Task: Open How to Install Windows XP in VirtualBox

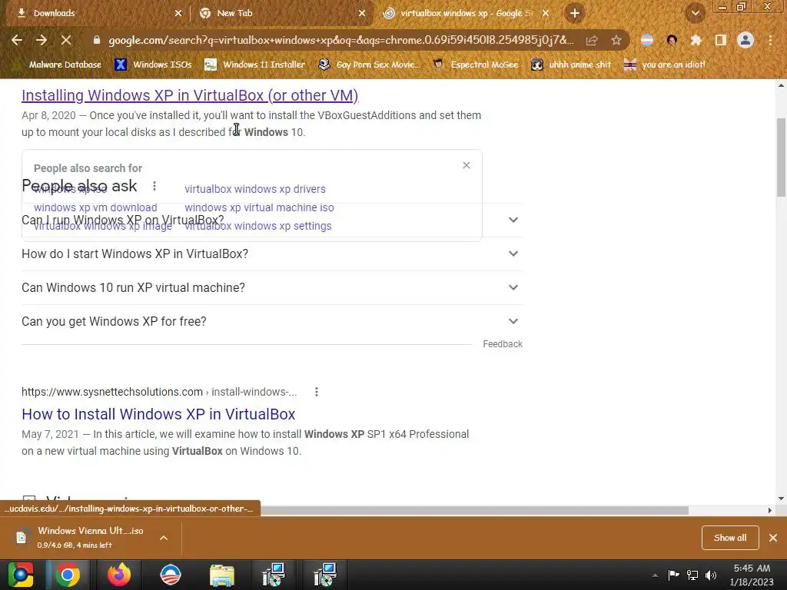Action: point(158,414)
